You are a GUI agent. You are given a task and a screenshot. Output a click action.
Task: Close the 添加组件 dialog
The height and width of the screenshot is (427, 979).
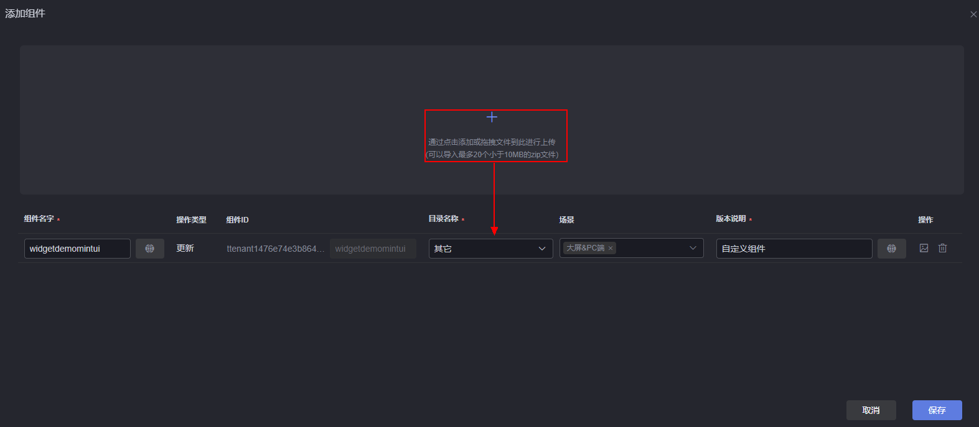point(973,14)
